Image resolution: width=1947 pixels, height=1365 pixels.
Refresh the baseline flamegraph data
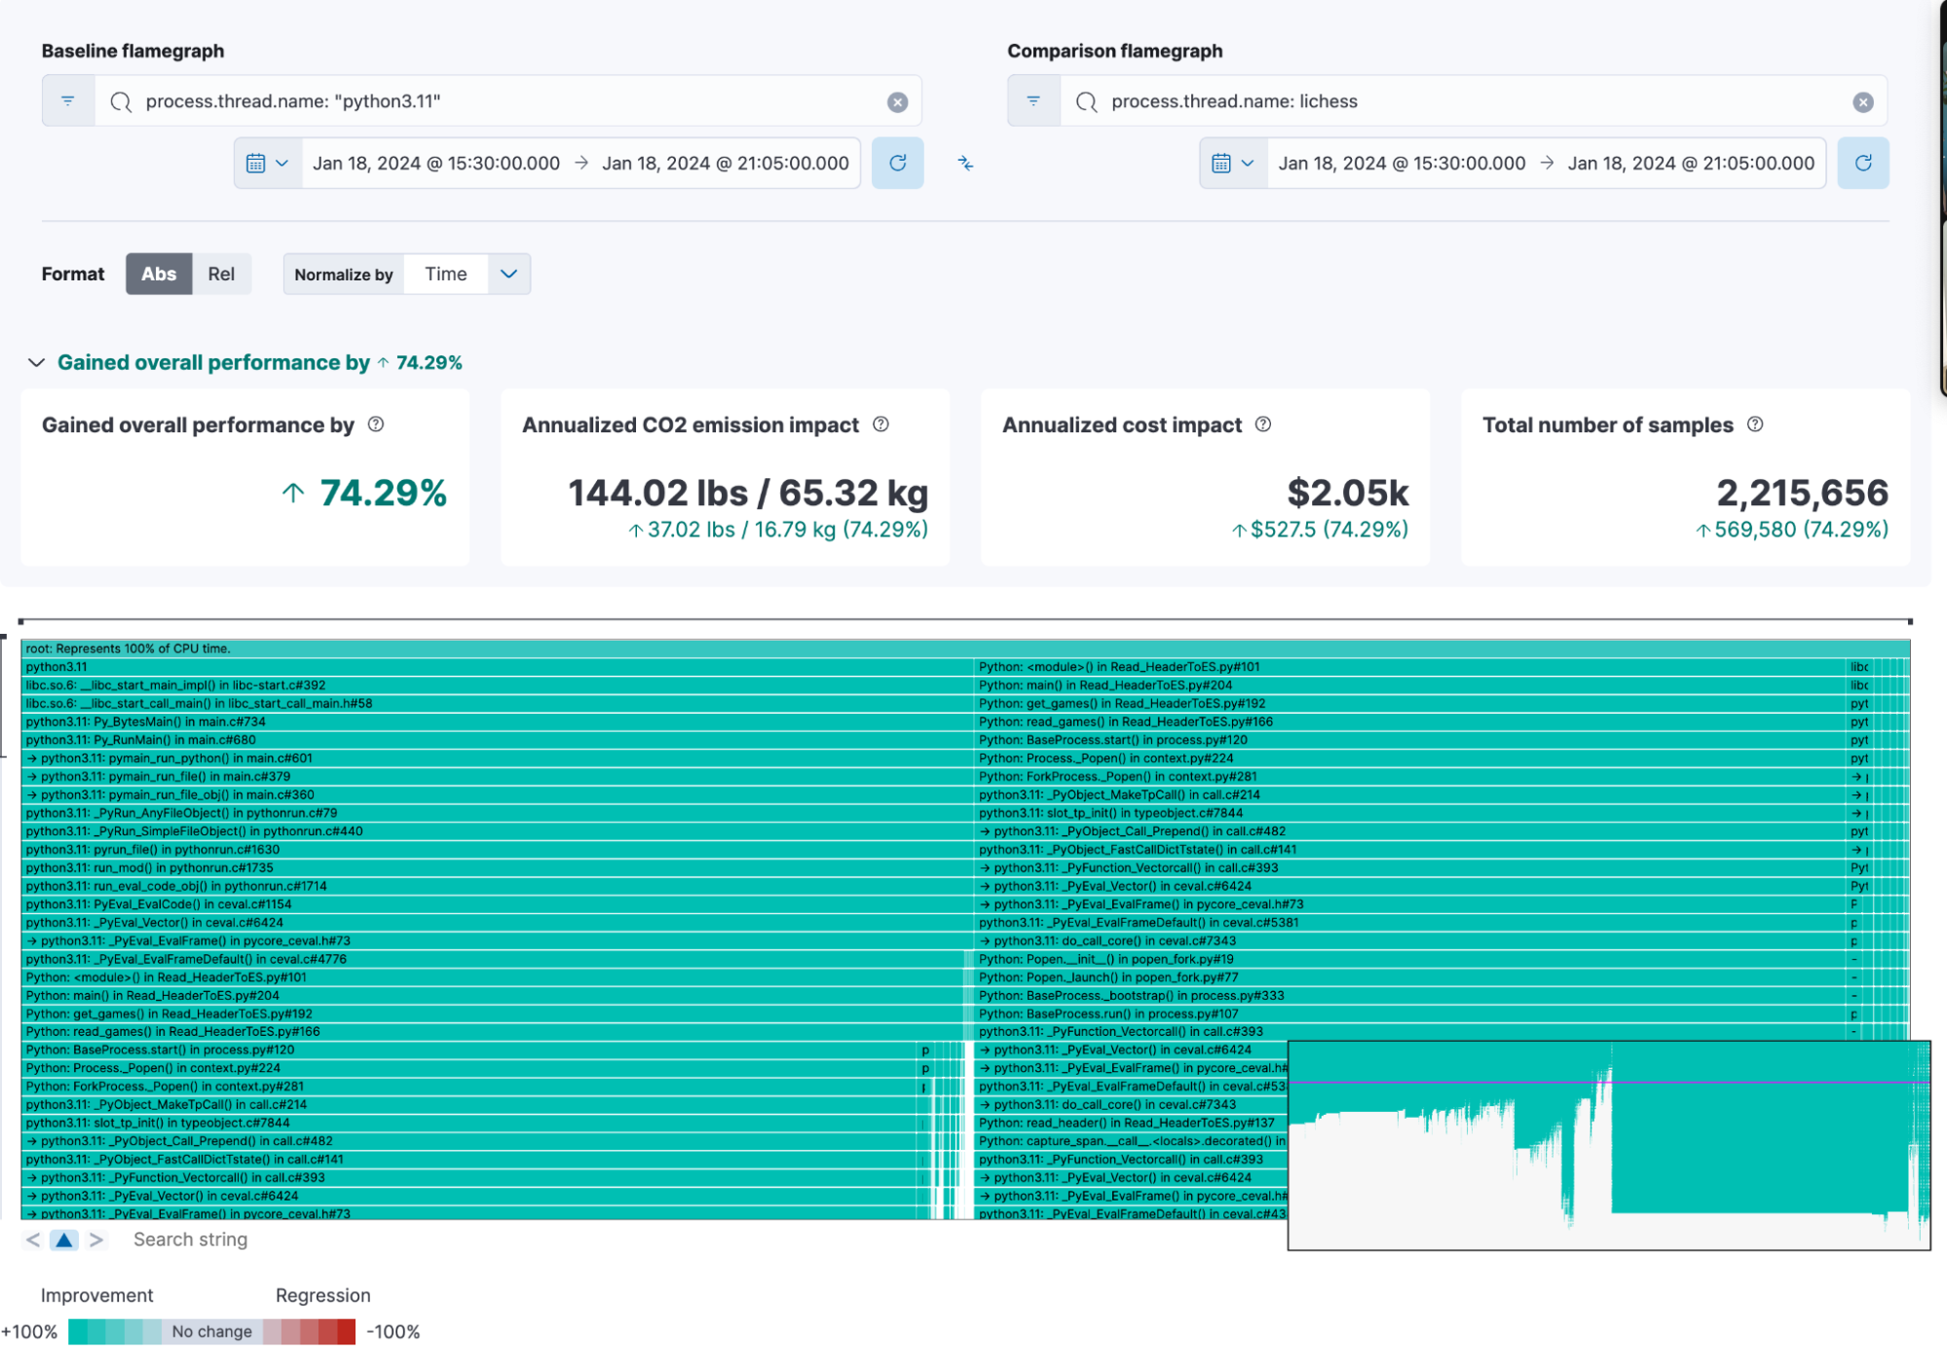[897, 164]
